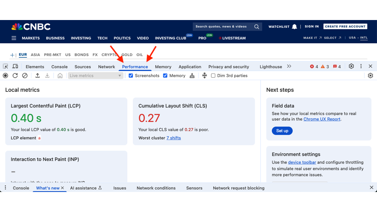Click the collect garbage icon
The height and width of the screenshot is (212, 377).
(x=192, y=76)
